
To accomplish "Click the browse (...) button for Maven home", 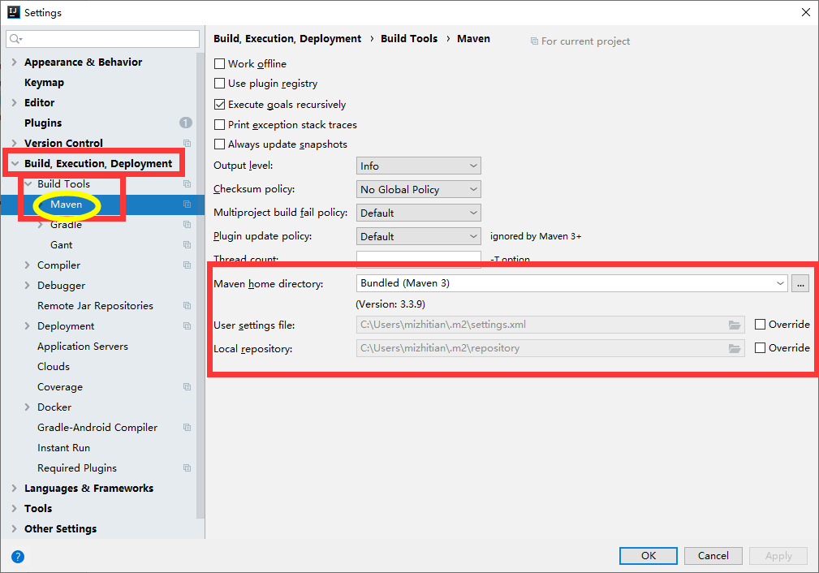I will pos(800,283).
